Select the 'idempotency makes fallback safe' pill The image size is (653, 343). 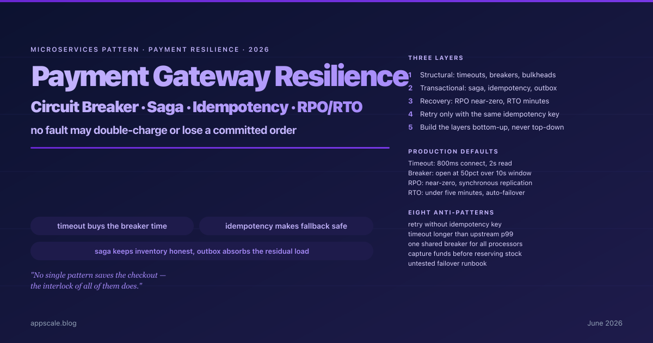click(x=286, y=226)
